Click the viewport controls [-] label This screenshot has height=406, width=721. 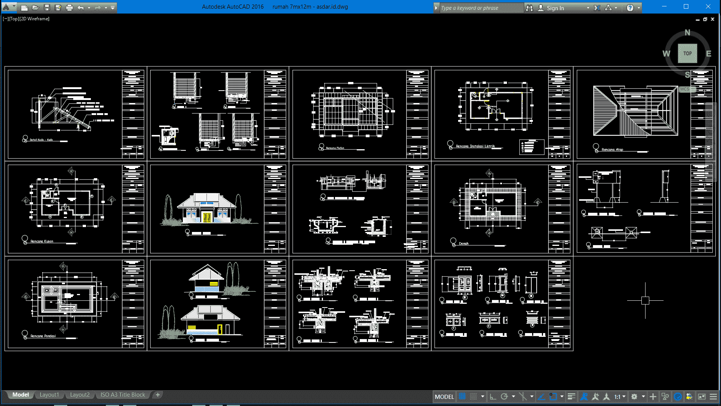[6, 19]
